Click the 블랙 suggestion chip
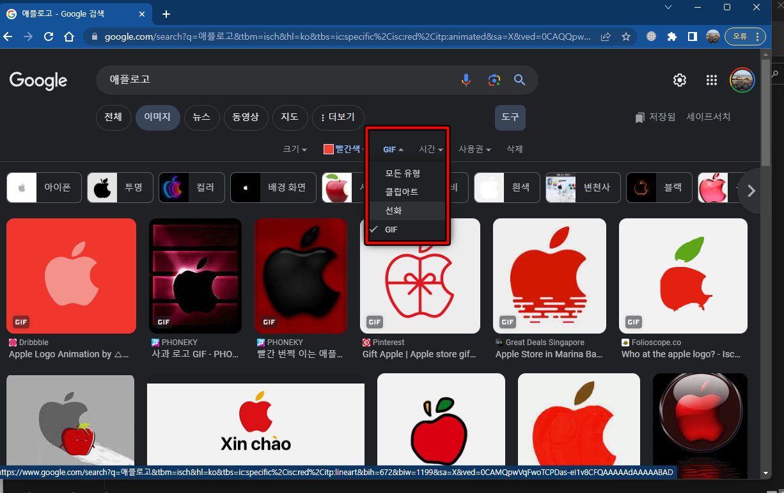The width and height of the screenshot is (784, 493). (x=659, y=188)
